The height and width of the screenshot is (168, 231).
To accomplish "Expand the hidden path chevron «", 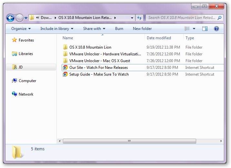I will pyautogui.click(x=37, y=18).
